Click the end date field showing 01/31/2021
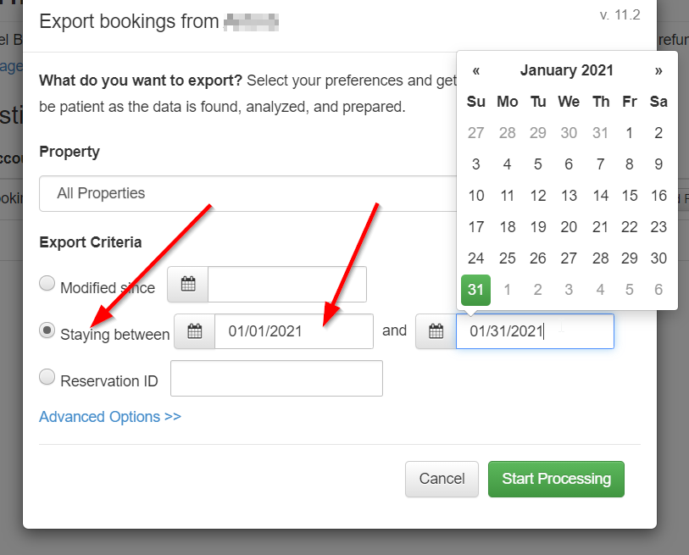 click(535, 331)
